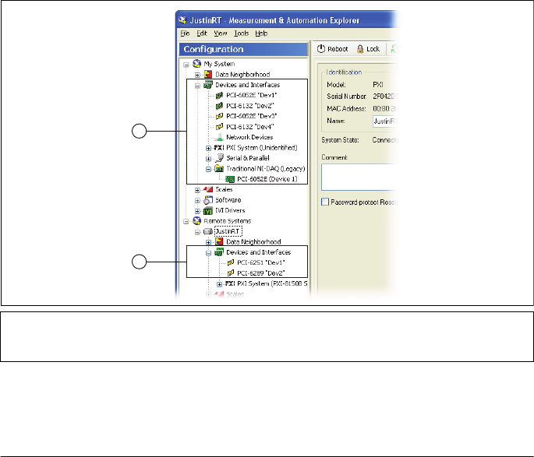Expand the Scales node under My System

(x=197, y=190)
